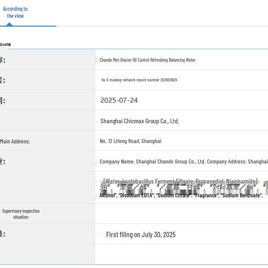Click the 'Main Address:' label
The height and width of the screenshot is (268, 268).
15,141
